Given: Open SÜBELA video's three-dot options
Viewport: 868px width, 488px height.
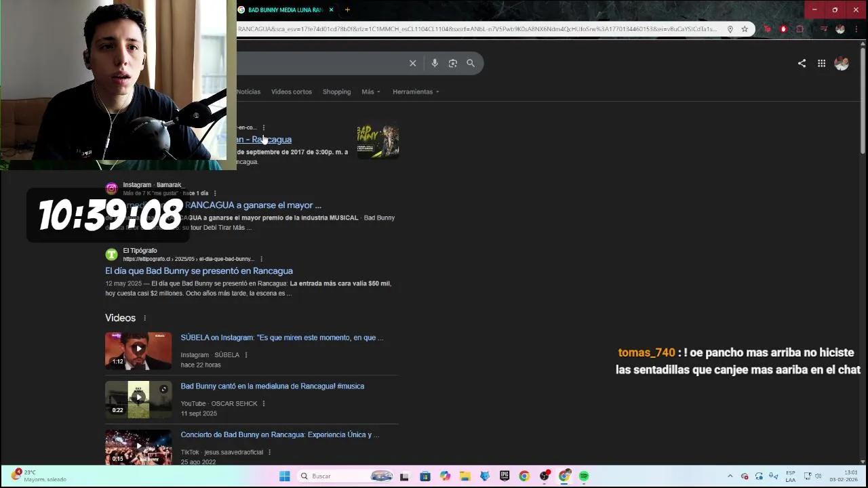Looking at the screenshot, I should [x=246, y=354].
